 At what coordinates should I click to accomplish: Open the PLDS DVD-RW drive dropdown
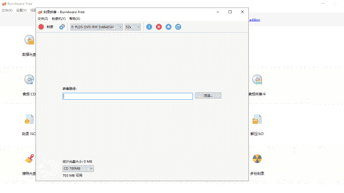(97, 27)
